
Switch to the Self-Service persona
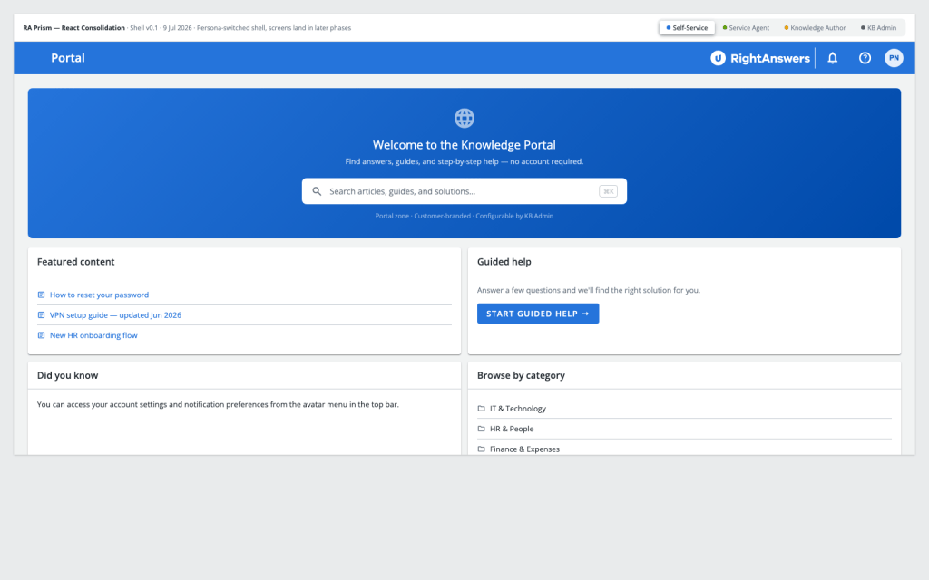[687, 28]
